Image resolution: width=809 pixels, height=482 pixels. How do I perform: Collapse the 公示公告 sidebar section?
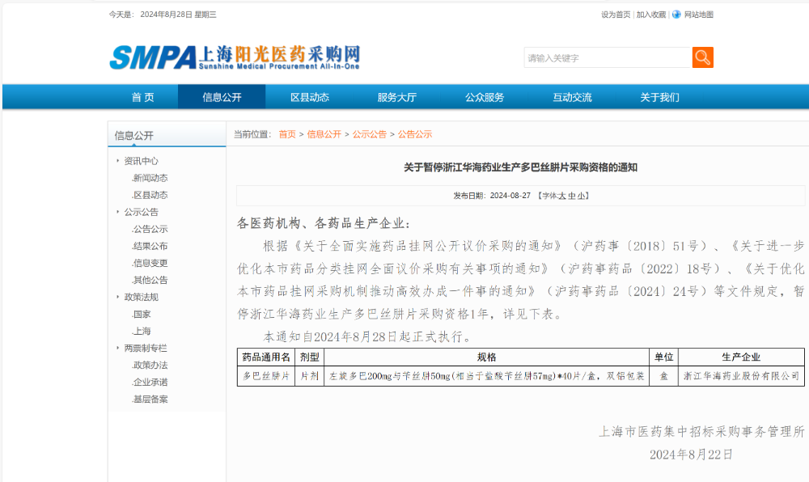coord(141,212)
